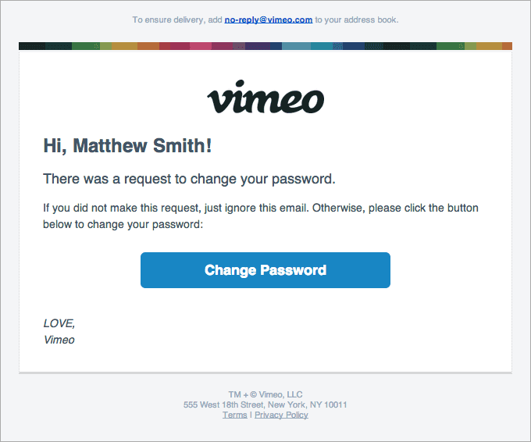Click the password change request sentence
Screen dimensions: 531x442
tap(189, 179)
